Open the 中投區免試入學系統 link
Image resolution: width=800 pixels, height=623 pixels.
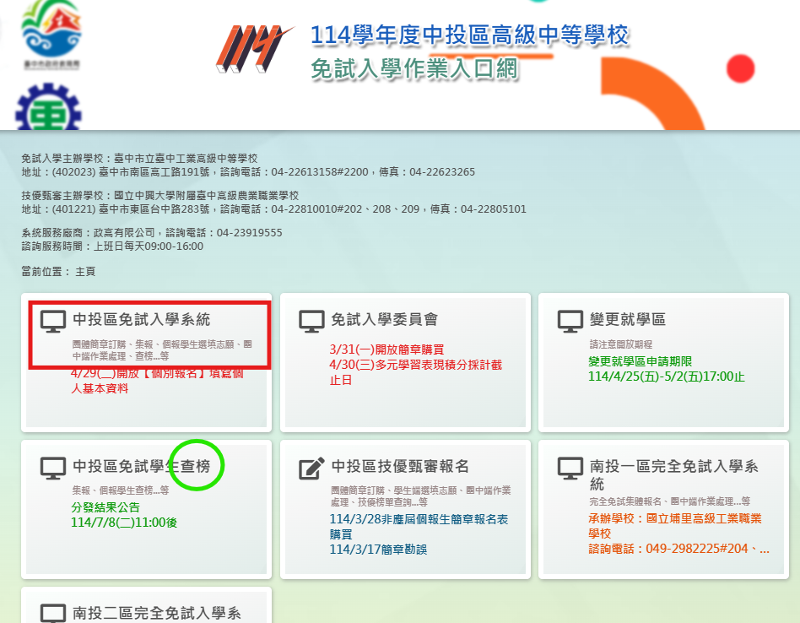pyautogui.click(x=141, y=319)
